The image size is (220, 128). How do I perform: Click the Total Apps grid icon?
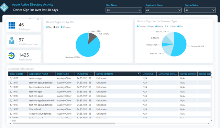pyautogui.click(x=12, y=25)
